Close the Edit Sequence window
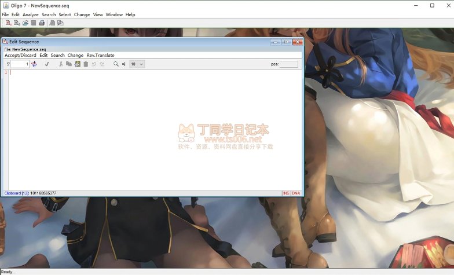454x275 pixels. tap(298, 42)
